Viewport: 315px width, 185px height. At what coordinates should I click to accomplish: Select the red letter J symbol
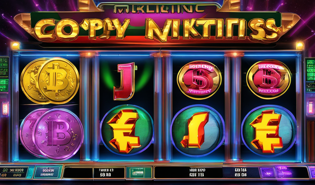tap(125, 81)
